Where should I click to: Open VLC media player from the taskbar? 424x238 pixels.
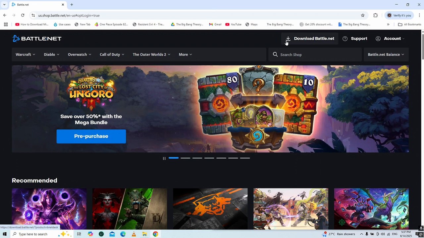(133, 234)
